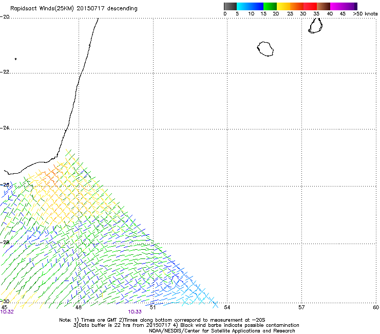The height and width of the screenshot is (334, 380).
Task: Click the green 15-20 knots legend segment
Action: click(270, 6)
